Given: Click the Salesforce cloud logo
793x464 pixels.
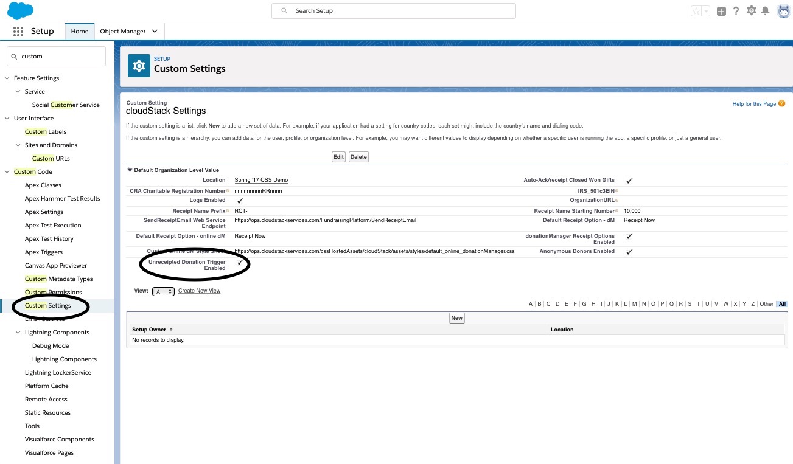Looking at the screenshot, I should coord(21,11).
